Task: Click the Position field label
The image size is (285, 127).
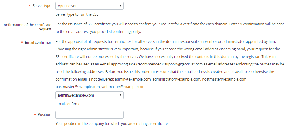Action: pos(45,115)
